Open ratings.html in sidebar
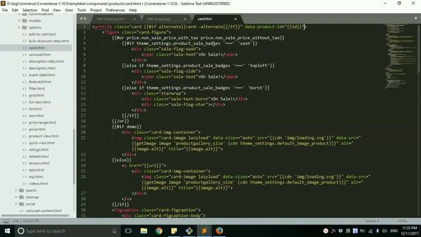Viewport: 421px width, 237px height. point(38,149)
